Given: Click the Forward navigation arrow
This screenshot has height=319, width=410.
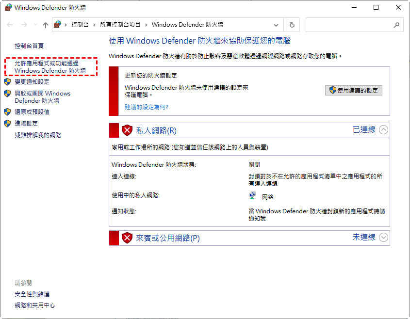Looking at the screenshot, I should coord(24,25).
